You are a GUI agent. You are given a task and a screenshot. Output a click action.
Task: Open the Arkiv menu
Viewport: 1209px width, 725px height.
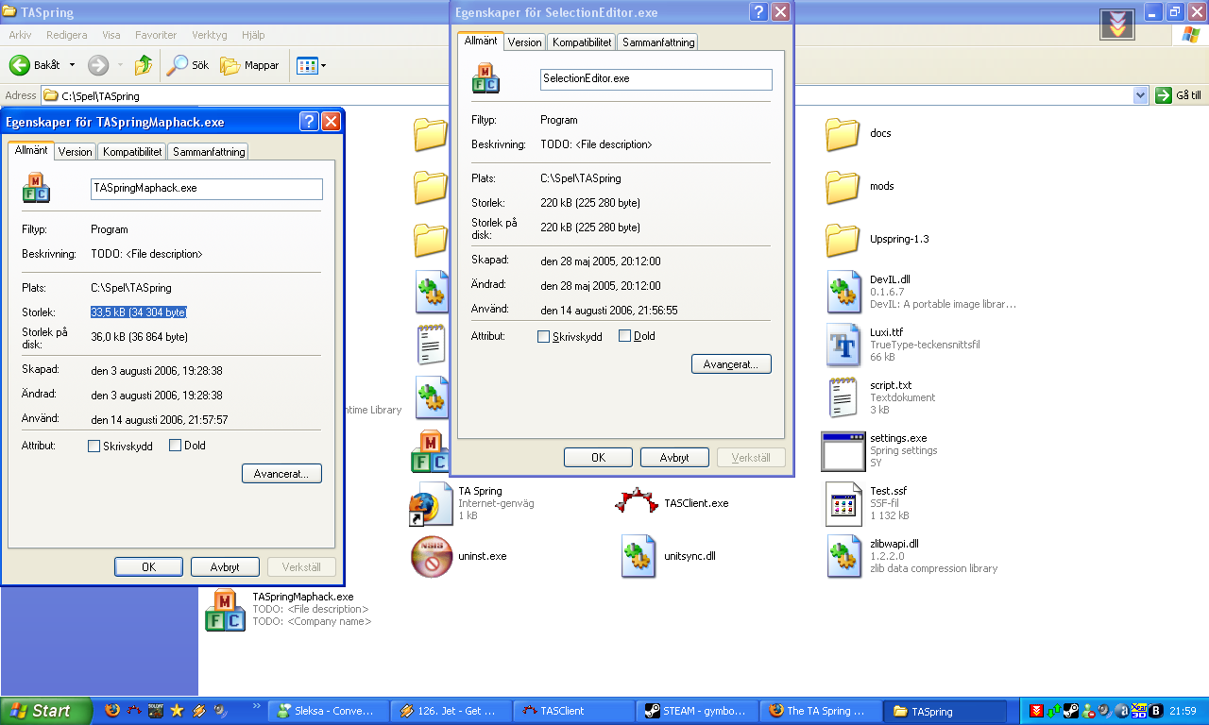point(20,35)
